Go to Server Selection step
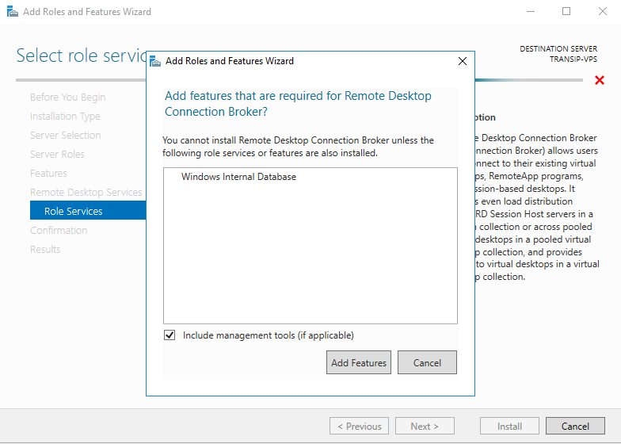The image size is (621, 444). (x=65, y=135)
